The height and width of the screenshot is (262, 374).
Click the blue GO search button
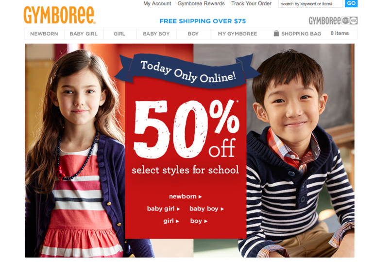click(351, 3)
